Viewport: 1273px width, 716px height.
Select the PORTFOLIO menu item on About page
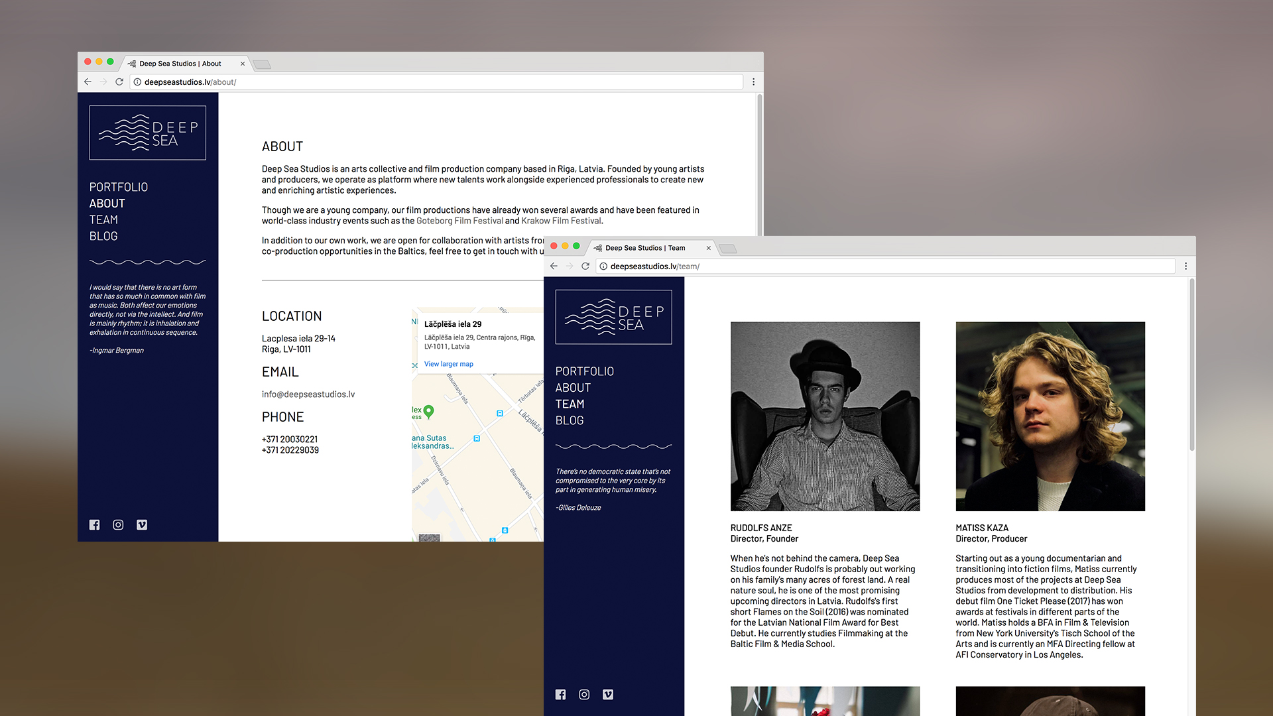click(117, 186)
